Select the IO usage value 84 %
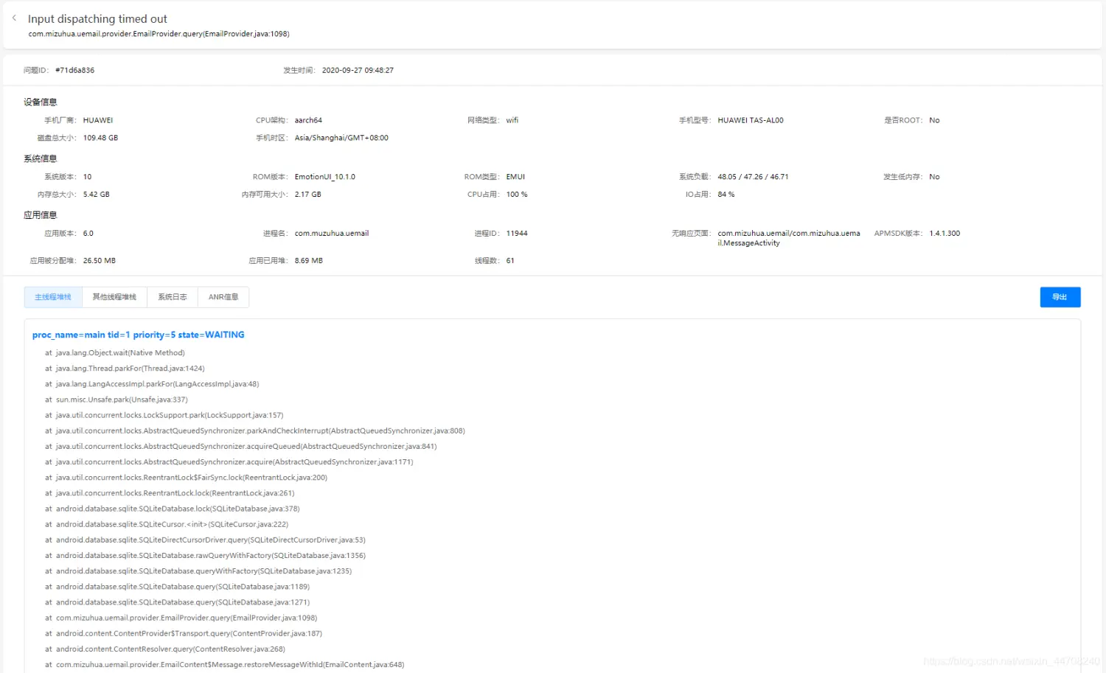 click(726, 195)
